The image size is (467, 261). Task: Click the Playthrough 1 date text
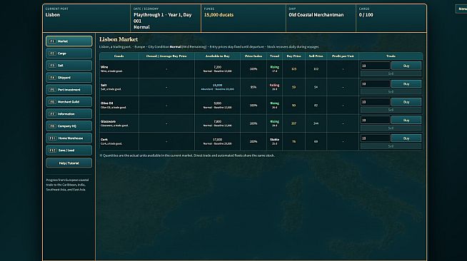click(163, 18)
